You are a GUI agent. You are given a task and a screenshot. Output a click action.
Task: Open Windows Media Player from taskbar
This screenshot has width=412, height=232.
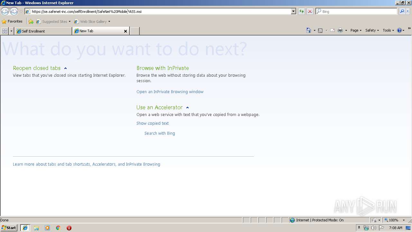pos(47,228)
